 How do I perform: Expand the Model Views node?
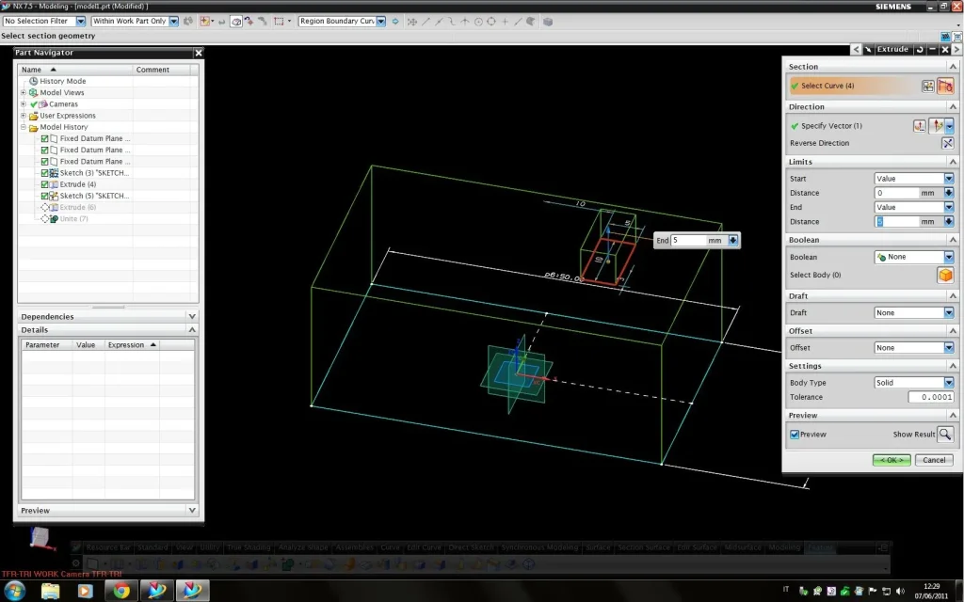click(24, 93)
